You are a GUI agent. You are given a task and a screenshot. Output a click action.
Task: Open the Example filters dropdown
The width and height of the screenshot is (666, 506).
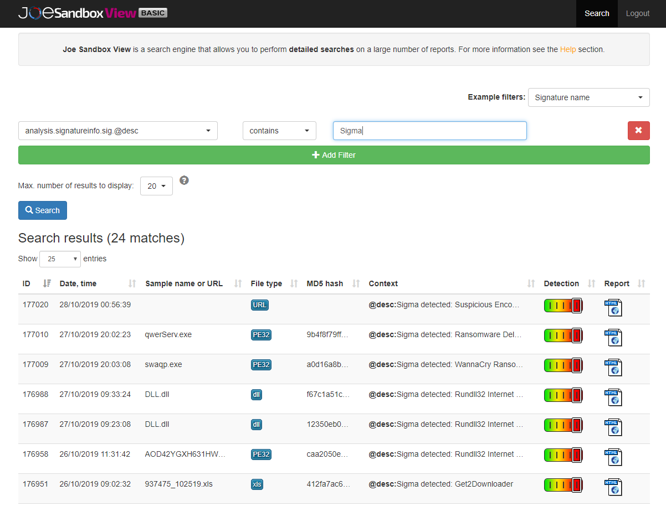588,97
